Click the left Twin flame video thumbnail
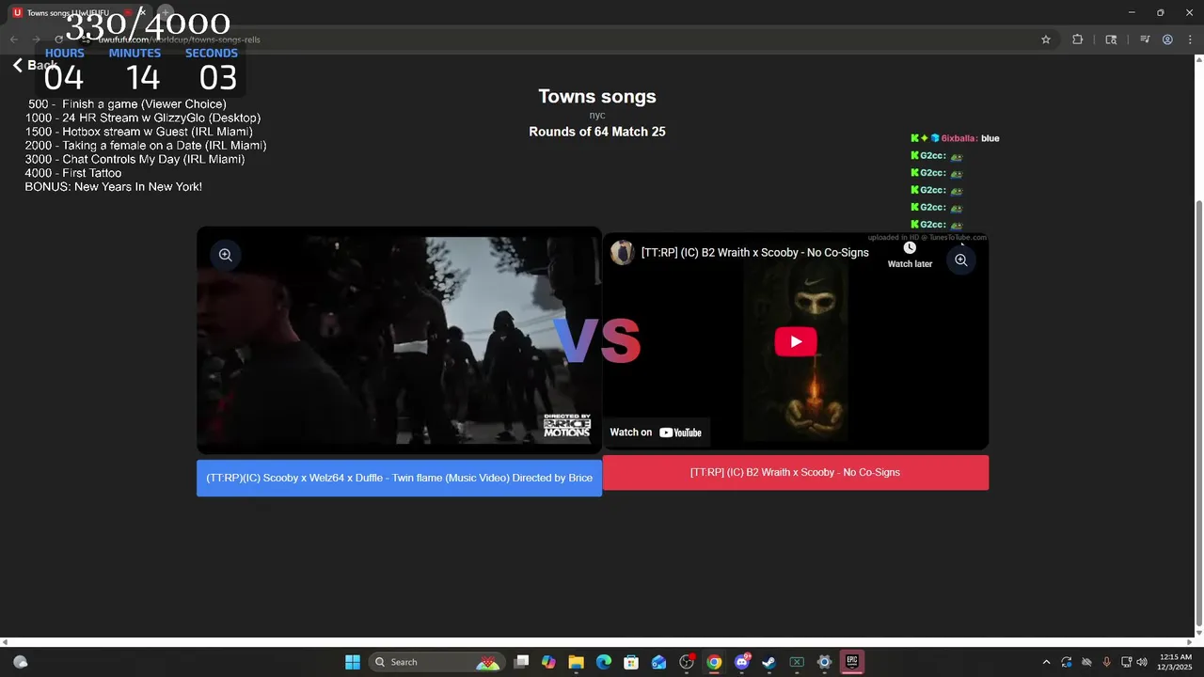The width and height of the screenshot is (1204, 677). [399, 340]
